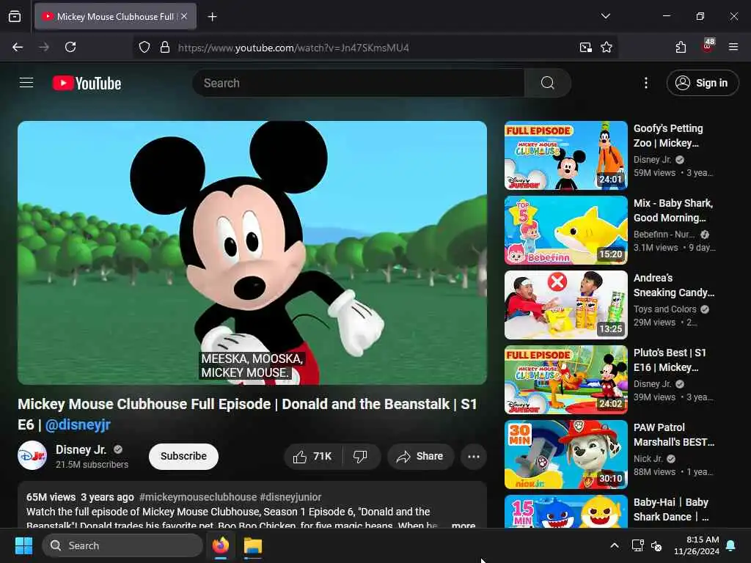Open picture-in-picture icon in address bar
The image size is (751, 563).
(x=585, y=47)
